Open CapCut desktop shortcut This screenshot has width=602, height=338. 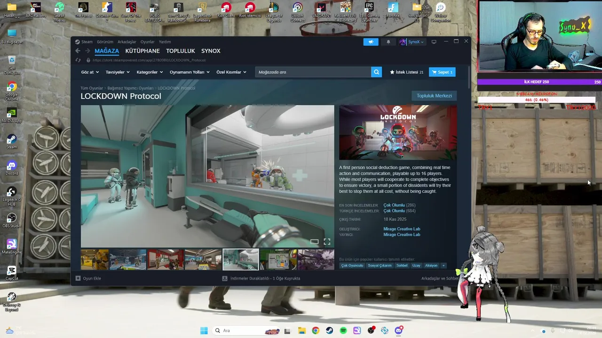click(12, 273)
